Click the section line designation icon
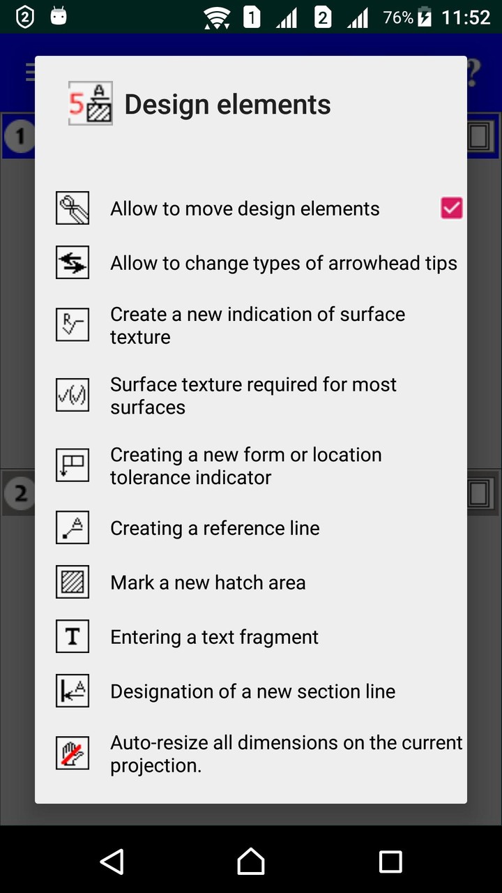502x893 pixels. point(73,691)
